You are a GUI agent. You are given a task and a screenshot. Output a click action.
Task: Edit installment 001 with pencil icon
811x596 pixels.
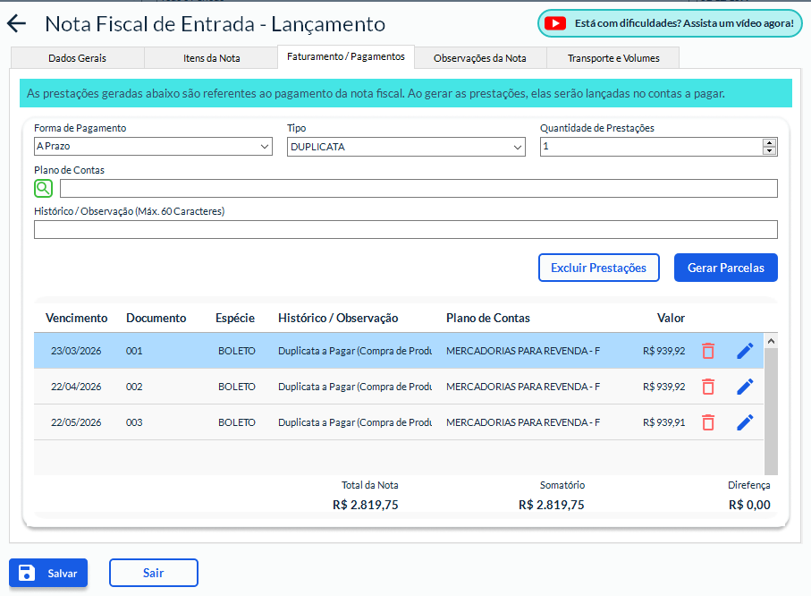(x=745, y=351)
